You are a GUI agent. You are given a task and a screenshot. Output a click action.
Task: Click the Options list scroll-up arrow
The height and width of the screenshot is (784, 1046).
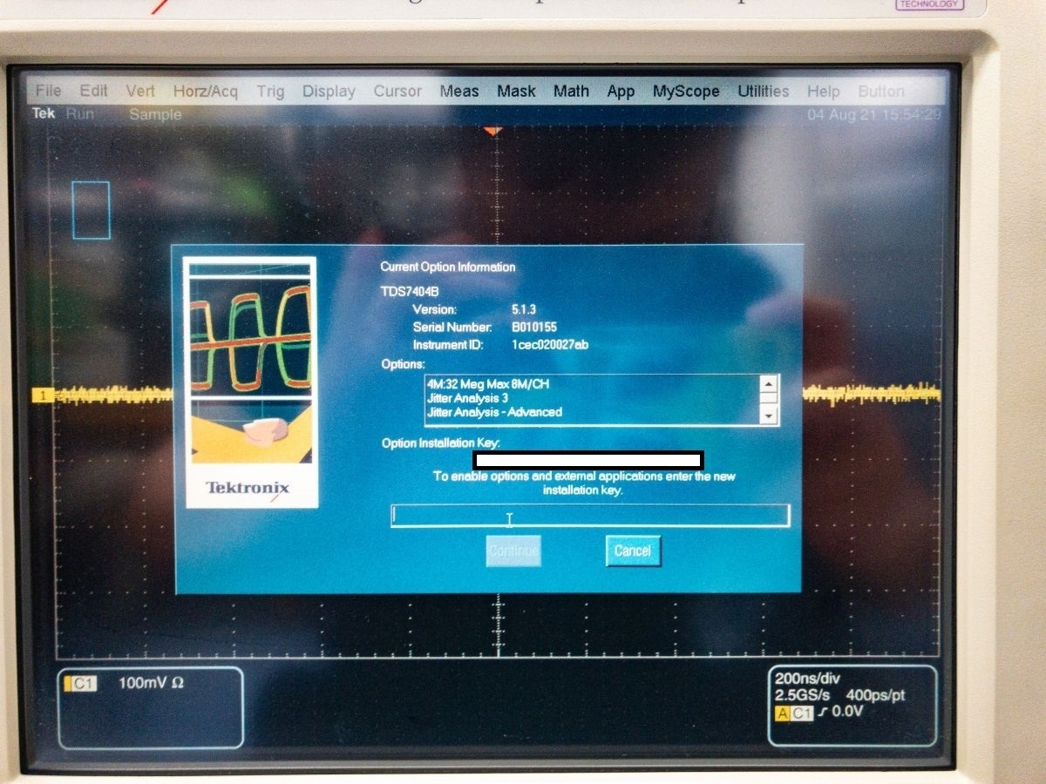tap(768, 384)
